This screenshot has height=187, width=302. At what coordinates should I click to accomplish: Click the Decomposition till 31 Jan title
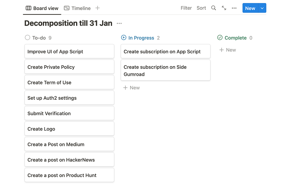tap(68, 23)
